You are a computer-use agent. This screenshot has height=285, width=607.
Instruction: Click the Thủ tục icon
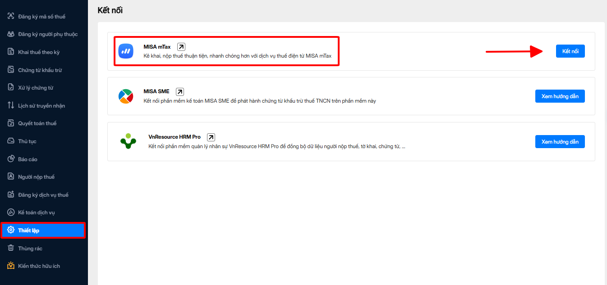point(11,141)
